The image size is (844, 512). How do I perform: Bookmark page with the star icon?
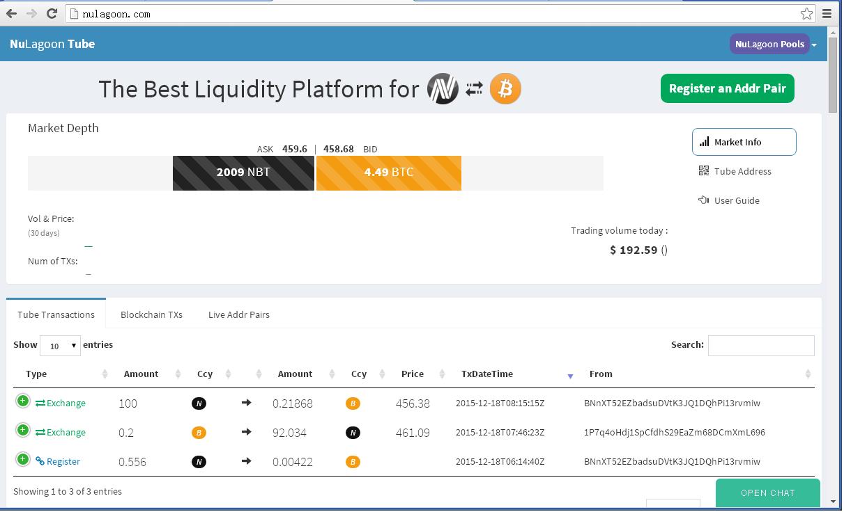click(x=806, y=13)
